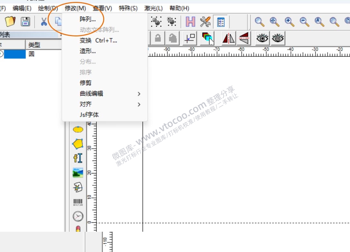Screen dimensions: 350x252
Task: Choose 变换 Ctrl+T... menu entry
Action: click(98, 41)
